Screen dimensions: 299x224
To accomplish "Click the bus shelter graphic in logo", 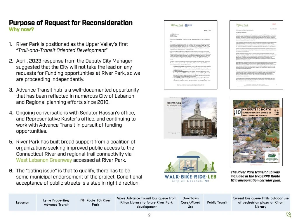I will coord(188,164).
